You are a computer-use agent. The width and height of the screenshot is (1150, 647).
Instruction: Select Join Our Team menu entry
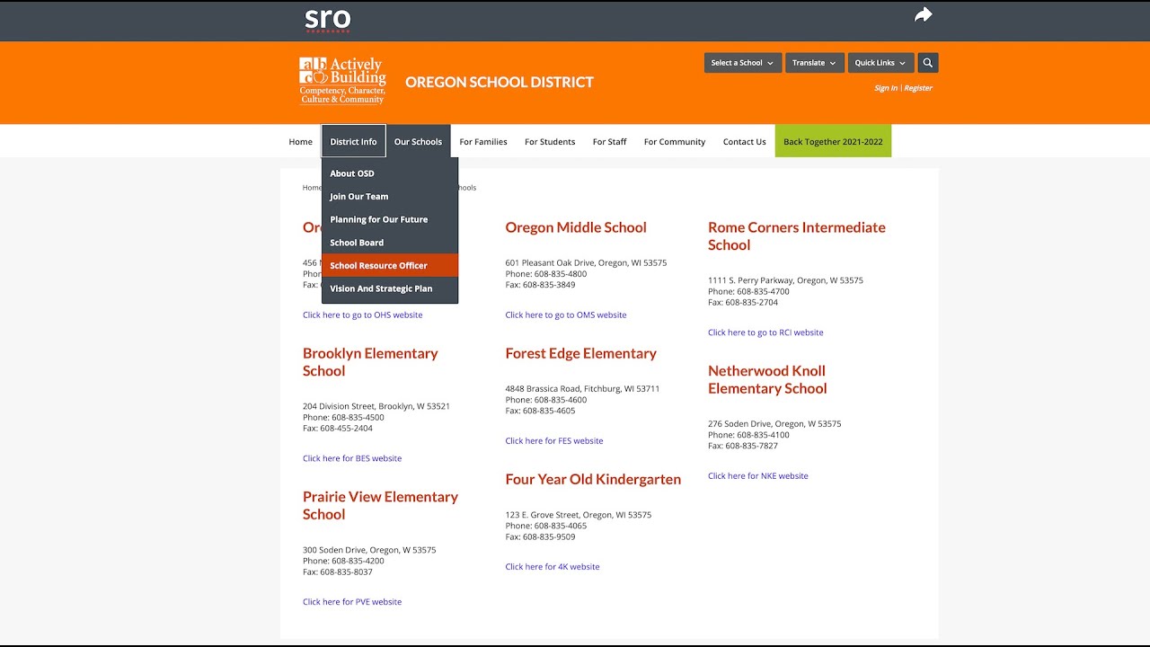390,197
